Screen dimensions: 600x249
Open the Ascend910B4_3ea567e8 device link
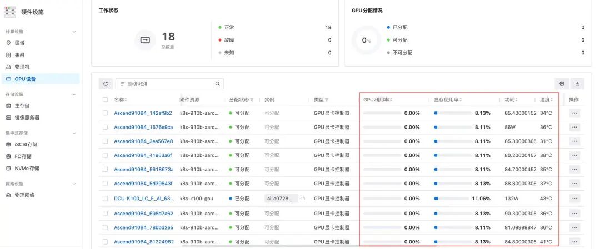pos(143,141)
